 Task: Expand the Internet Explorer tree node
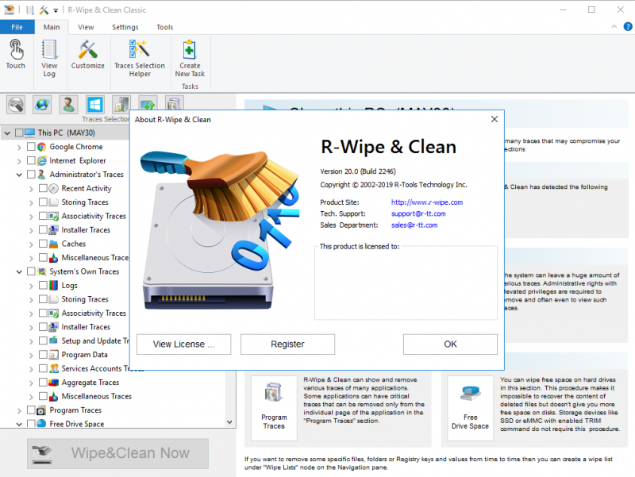19,160
